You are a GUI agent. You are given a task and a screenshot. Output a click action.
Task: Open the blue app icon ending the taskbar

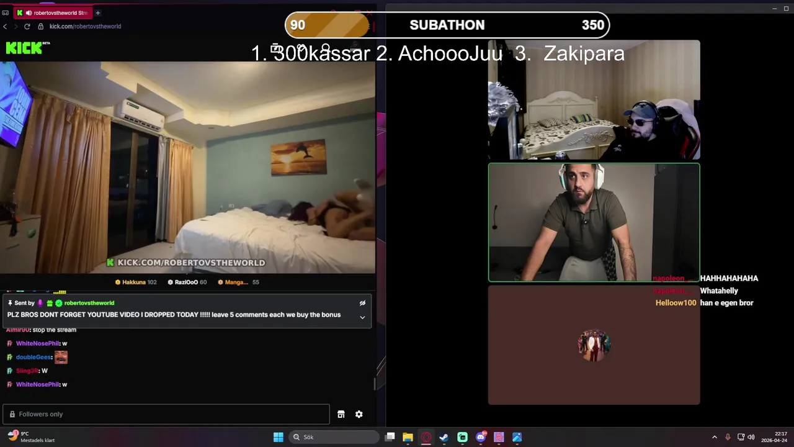click(x=517, y=437)
